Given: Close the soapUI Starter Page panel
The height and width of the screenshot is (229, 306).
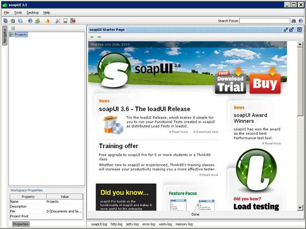Looking at the screenshot, I should point(299,29).
